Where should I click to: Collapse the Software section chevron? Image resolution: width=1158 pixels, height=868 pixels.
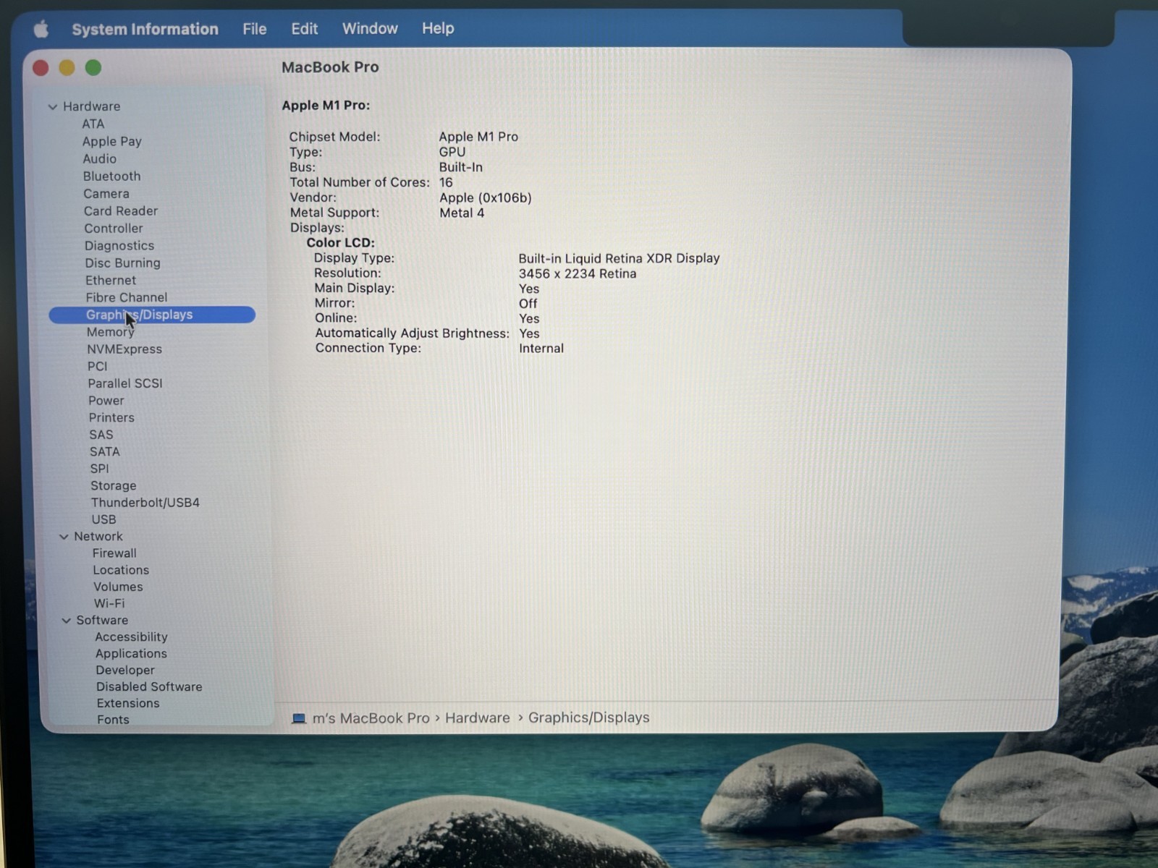(66, 621)
